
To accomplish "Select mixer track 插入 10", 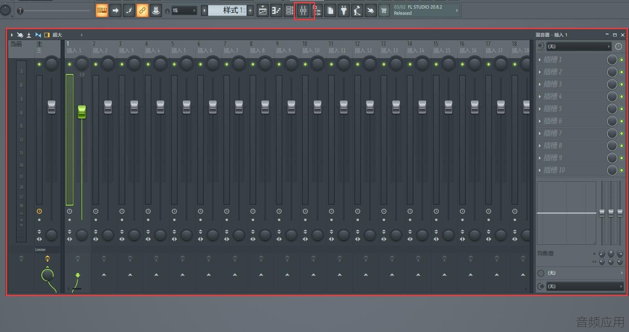I will click(311, 50).
